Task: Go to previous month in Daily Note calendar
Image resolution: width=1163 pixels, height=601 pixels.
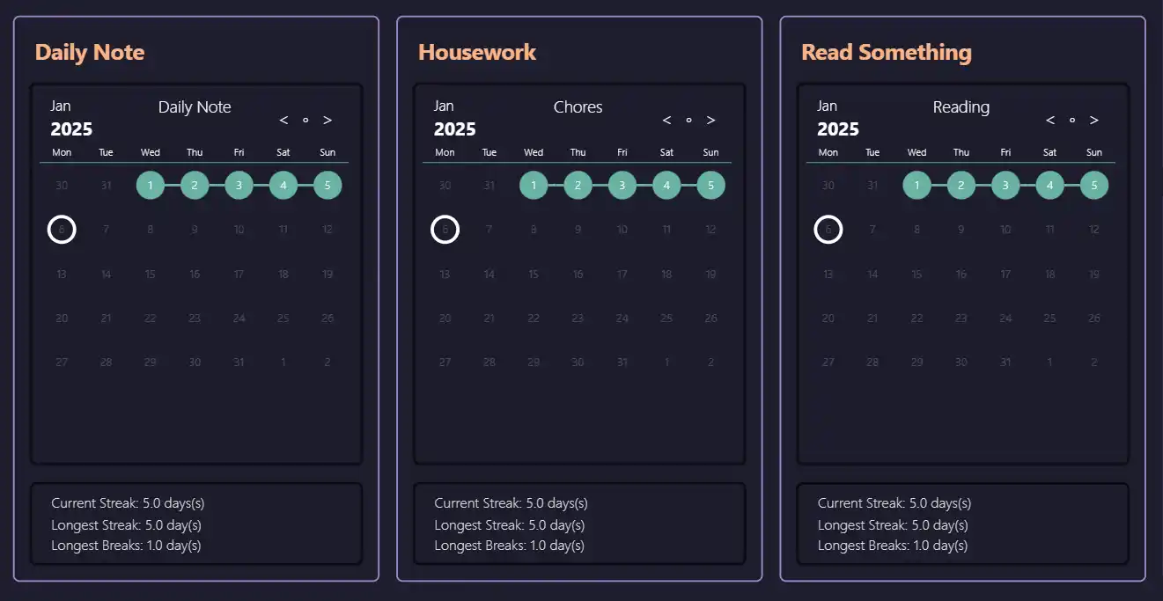Action: coord(283,121)
